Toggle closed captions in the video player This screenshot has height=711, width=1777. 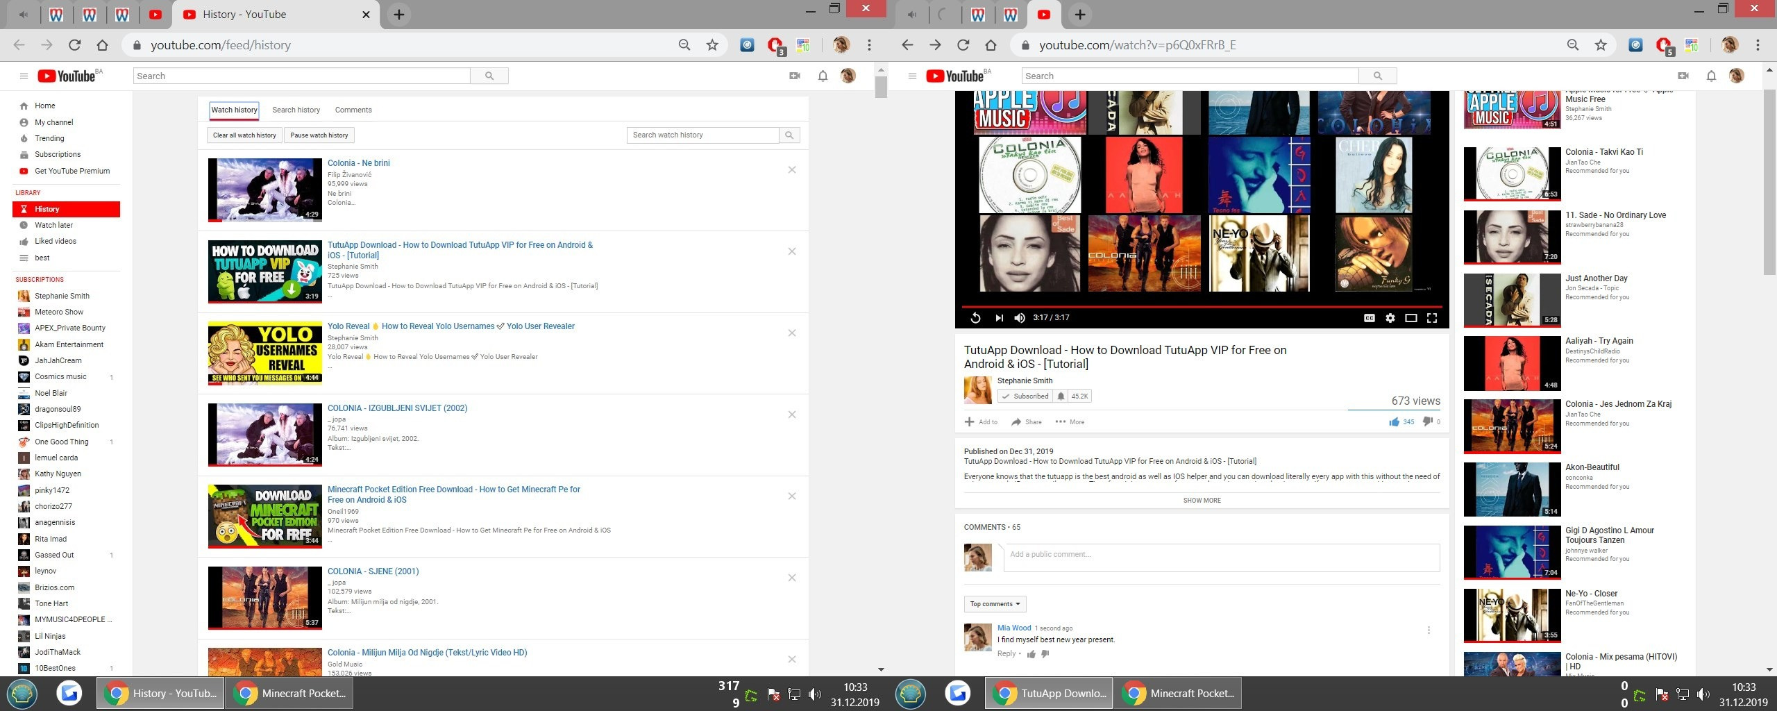pos(1369,318)
